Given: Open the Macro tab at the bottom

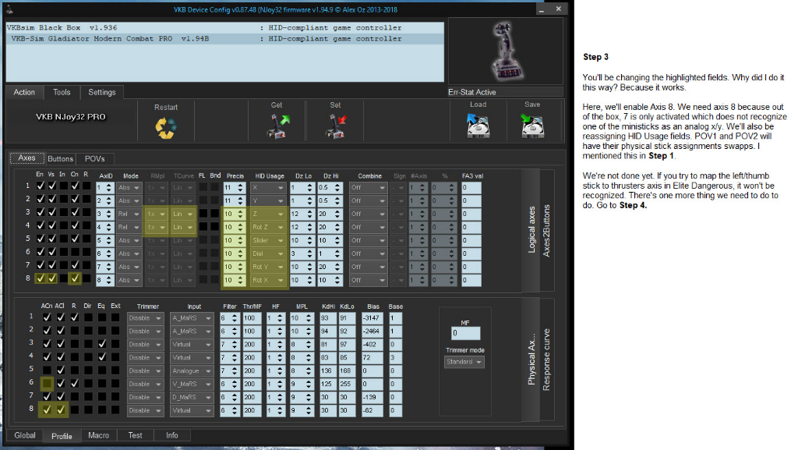Looking at the screenshot, I should pos(98,435).
